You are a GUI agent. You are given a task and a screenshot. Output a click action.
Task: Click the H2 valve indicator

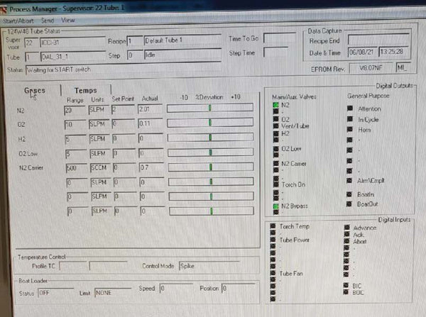pos(276,133)
